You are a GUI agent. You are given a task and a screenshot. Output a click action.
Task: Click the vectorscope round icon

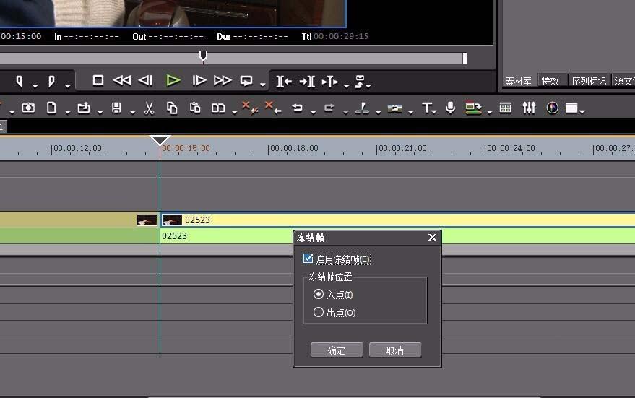[553, 108]
